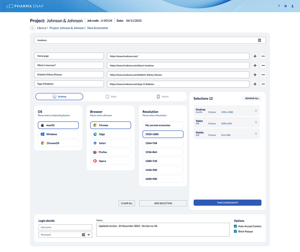This screenshot has height=252, width=300.
Task: Select My current screensize resolution
Action: 163,125
